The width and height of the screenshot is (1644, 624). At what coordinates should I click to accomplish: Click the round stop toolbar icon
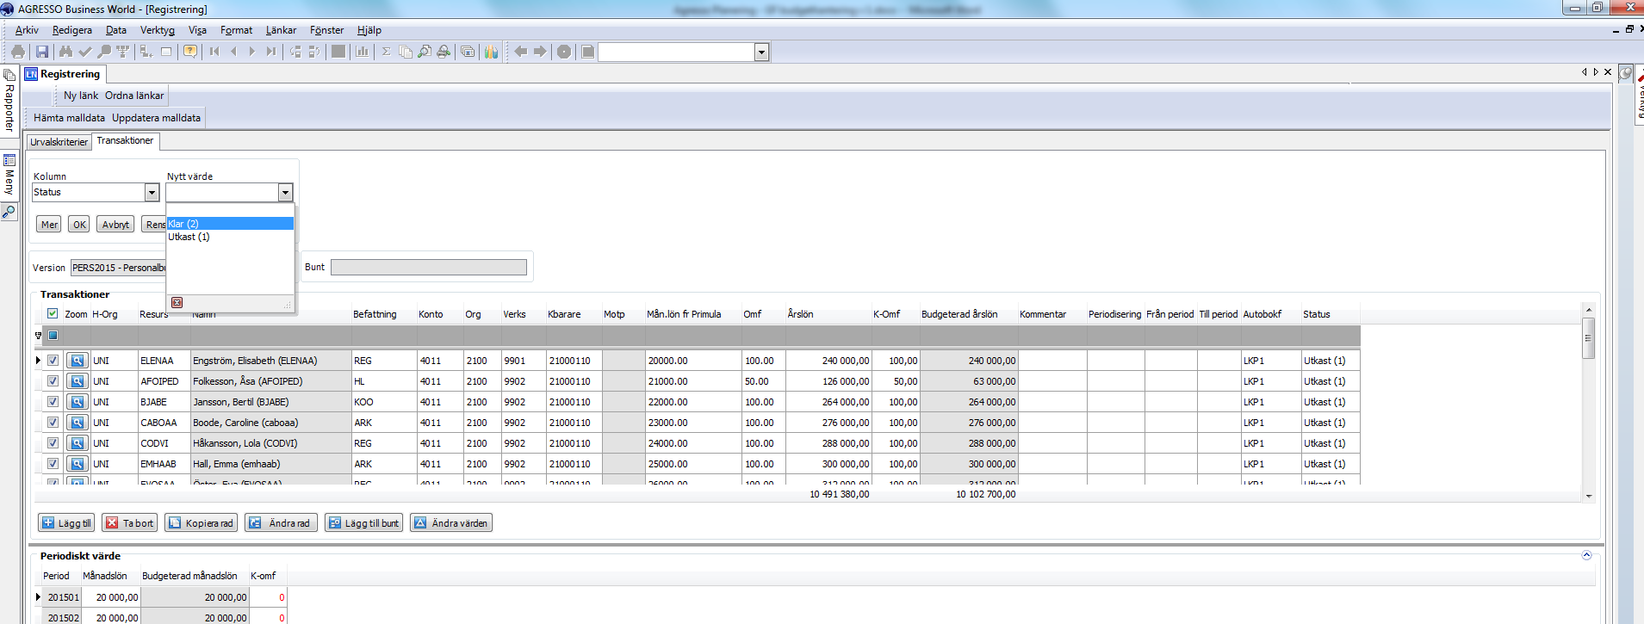tap(564, 52)
